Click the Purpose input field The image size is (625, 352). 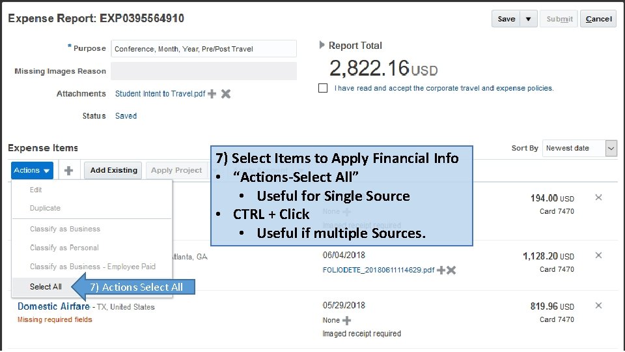pos(204,49)
